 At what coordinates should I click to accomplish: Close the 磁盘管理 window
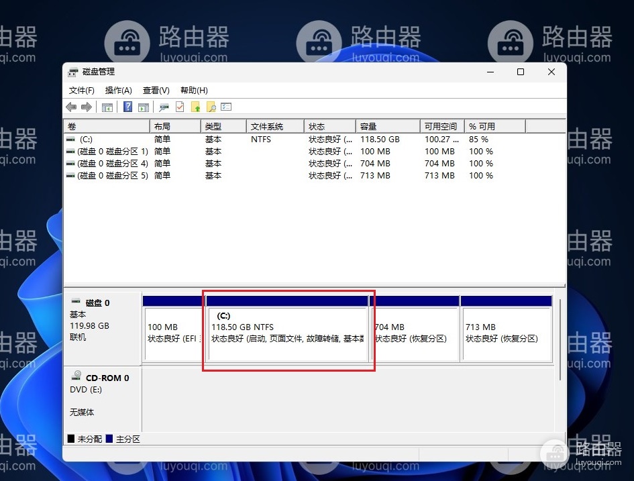551,72
